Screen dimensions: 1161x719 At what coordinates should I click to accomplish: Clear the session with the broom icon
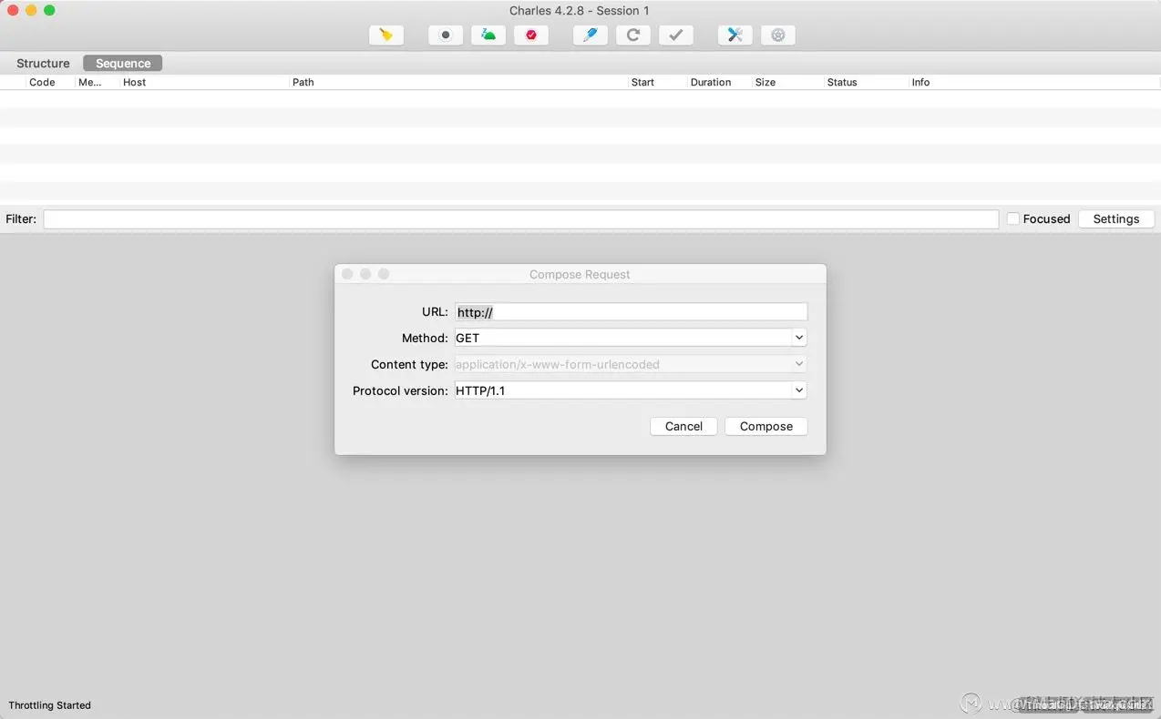pyautogui.click(x=386, y=35)
